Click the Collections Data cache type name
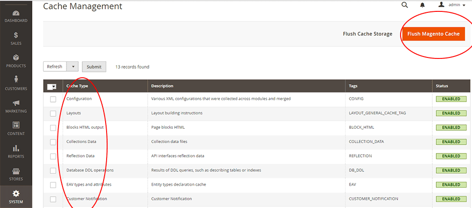This screenshot has width=472, height=208. [81, 142]
